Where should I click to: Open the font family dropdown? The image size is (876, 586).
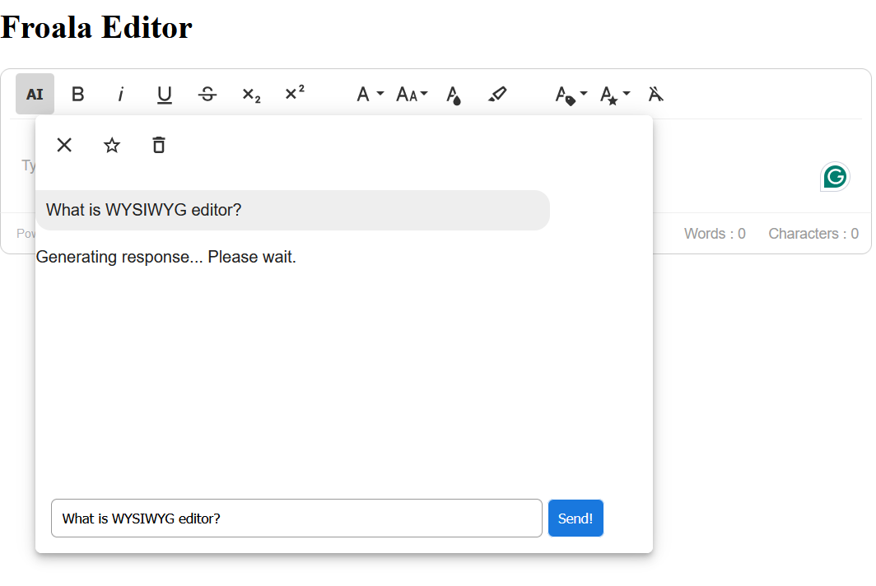370,94
